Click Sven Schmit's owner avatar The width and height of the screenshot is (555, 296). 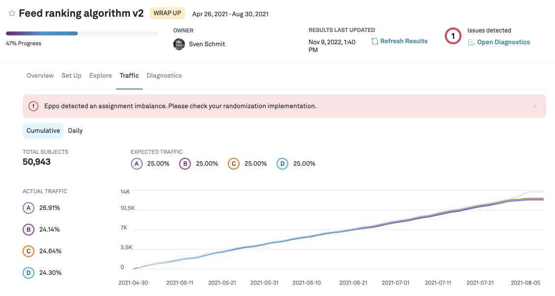[179, 44]
